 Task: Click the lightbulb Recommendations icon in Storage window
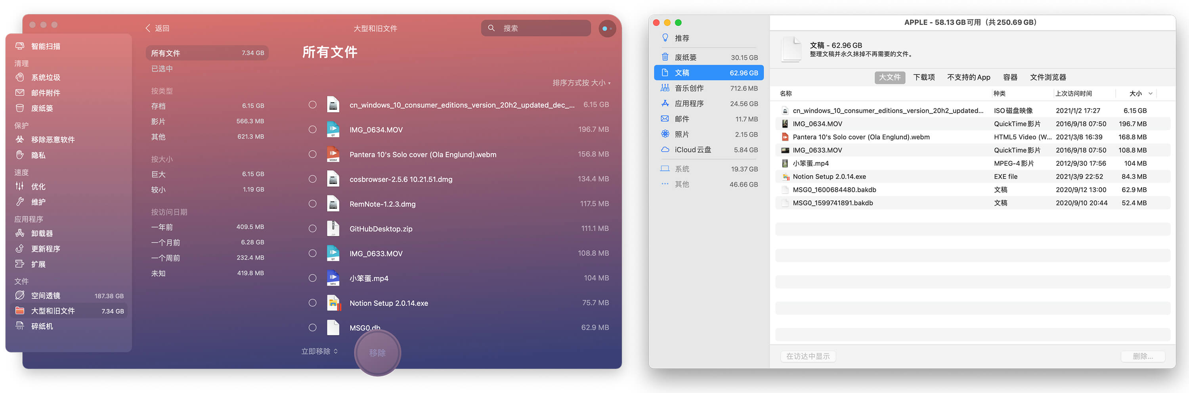665,38
